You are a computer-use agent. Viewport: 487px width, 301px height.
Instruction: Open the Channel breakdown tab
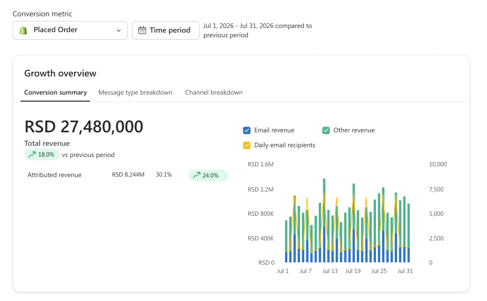pos(214,92)
